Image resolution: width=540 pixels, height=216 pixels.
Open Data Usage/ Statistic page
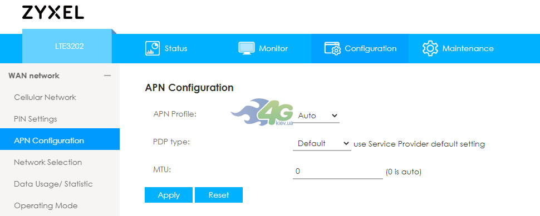click(x=53, y=184)
